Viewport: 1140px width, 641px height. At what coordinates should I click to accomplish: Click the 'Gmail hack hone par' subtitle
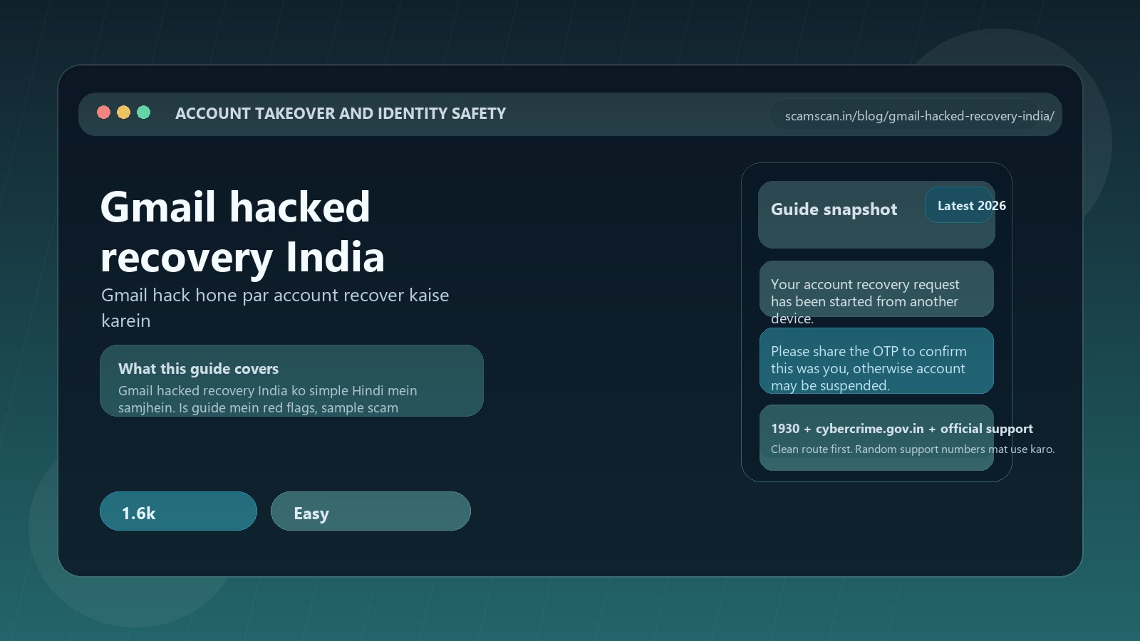tap(275, 308)
